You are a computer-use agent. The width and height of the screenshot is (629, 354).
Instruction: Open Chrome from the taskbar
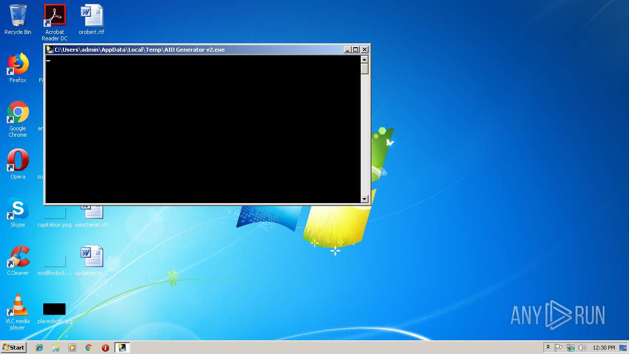[89, 348]
